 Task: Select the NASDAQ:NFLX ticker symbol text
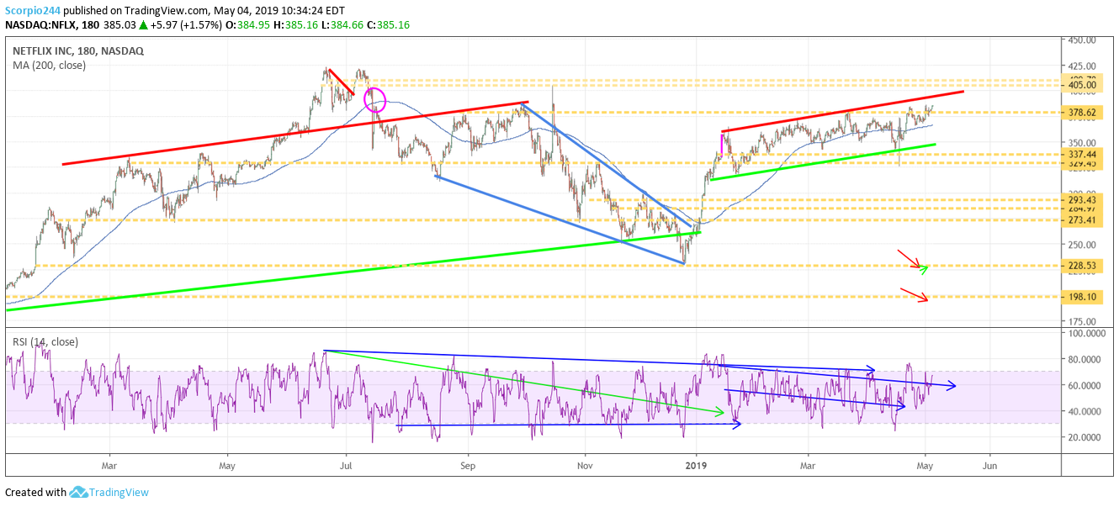pos(42,25)
